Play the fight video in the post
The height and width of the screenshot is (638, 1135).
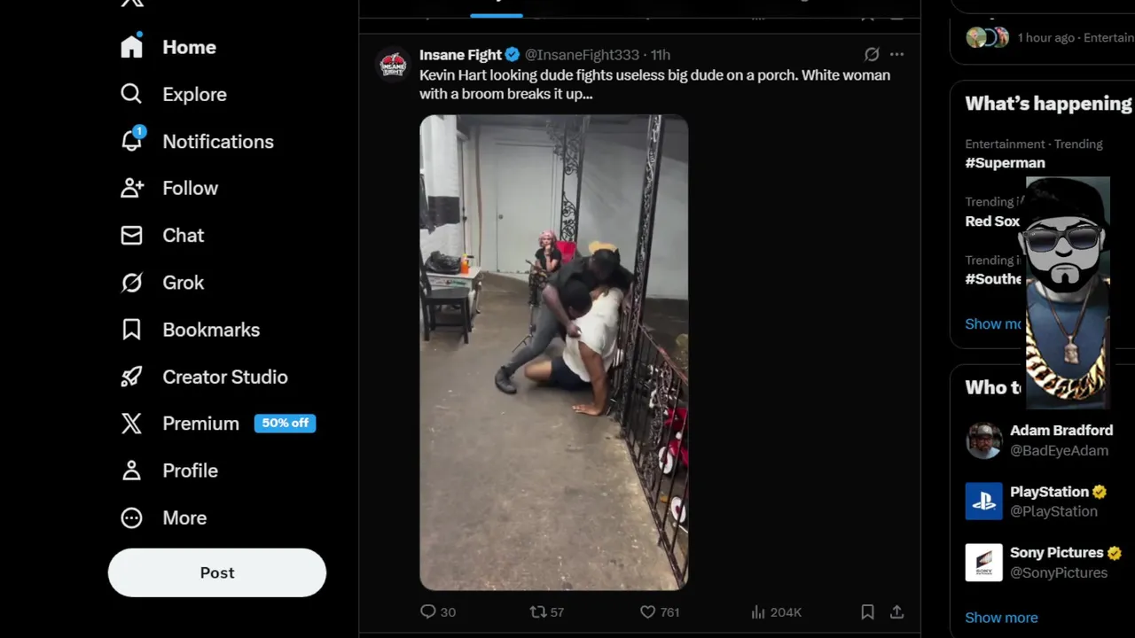point(553,352)
